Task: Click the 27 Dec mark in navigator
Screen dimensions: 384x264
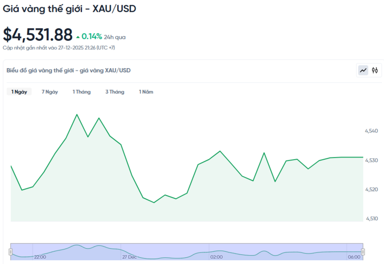Action: point(130,257)
